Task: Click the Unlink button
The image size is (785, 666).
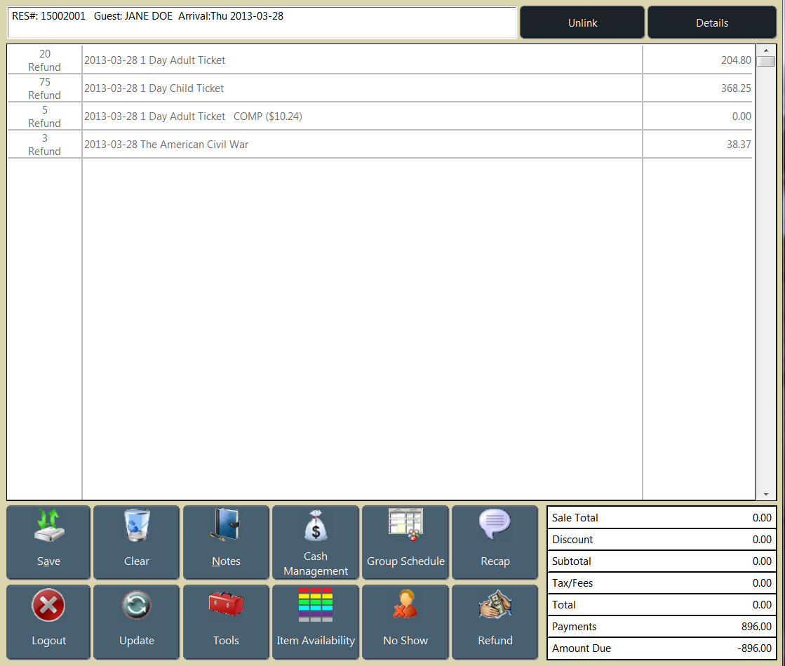Action: (582, 22)
